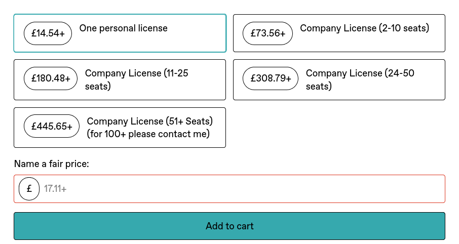
Task: Select the One personal license option
Action: (120, 33)
